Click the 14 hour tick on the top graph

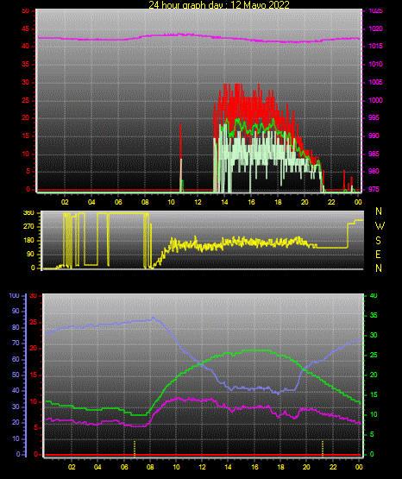click(224, 202)
